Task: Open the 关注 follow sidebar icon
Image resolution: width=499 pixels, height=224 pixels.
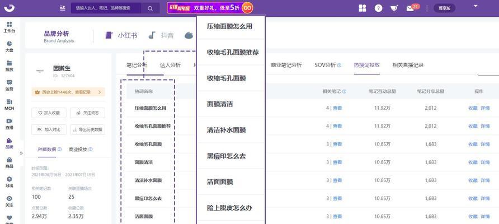Action: pos(9,202)
